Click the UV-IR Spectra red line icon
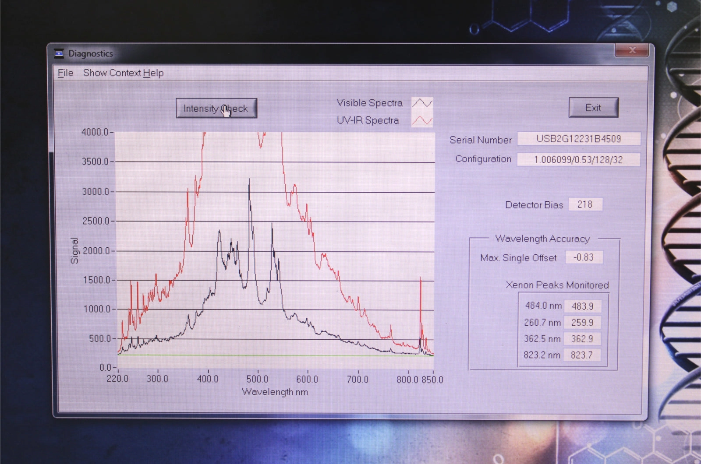The height and width of the screenshot is (464, 701). (x=422, y=120)
